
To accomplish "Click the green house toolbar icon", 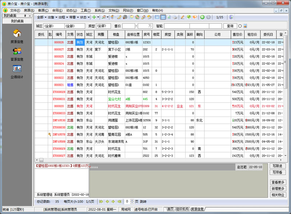I will [137, 17].
